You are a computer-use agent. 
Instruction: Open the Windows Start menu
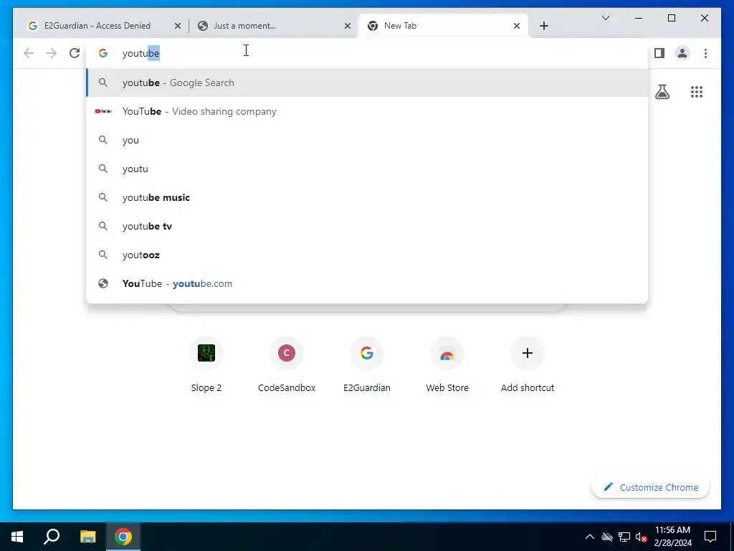pos(17,537)
